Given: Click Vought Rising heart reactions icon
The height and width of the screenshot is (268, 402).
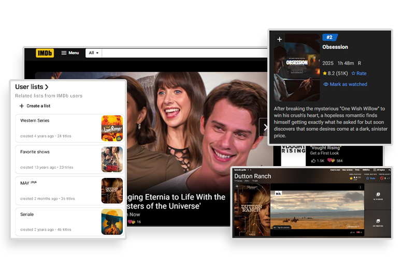Looking at the screenshot, I should (x=331, y=160).
